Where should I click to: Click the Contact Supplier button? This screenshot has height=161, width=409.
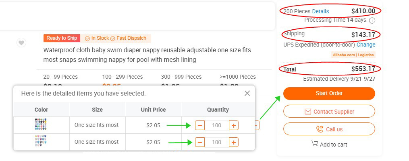pyautogui.click(x=329, y=112)
